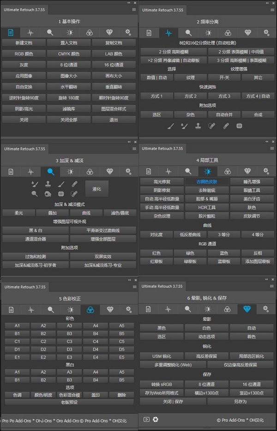Collapse the 5 色彩校正 panel with double arrows
The image size is (277, 431).
129,280
